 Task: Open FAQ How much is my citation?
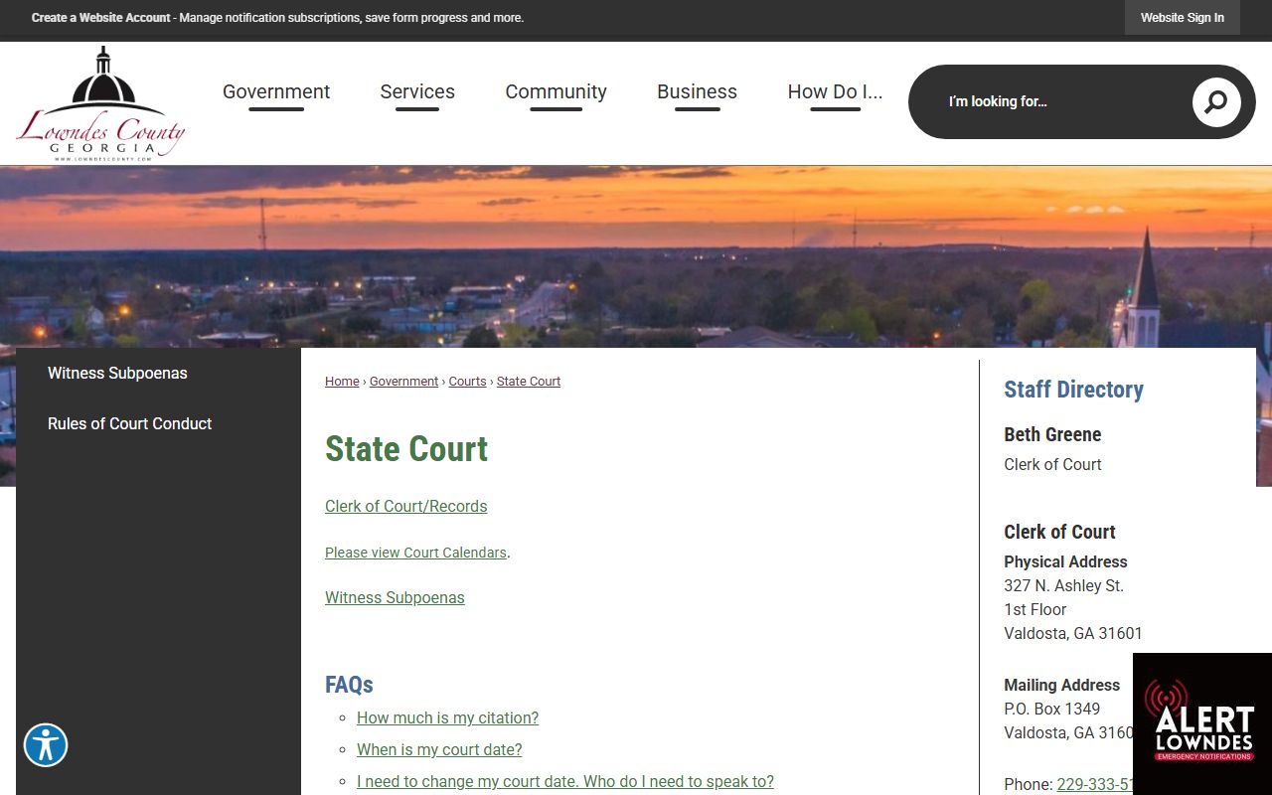pyautogui.click(x=447, y=717)
